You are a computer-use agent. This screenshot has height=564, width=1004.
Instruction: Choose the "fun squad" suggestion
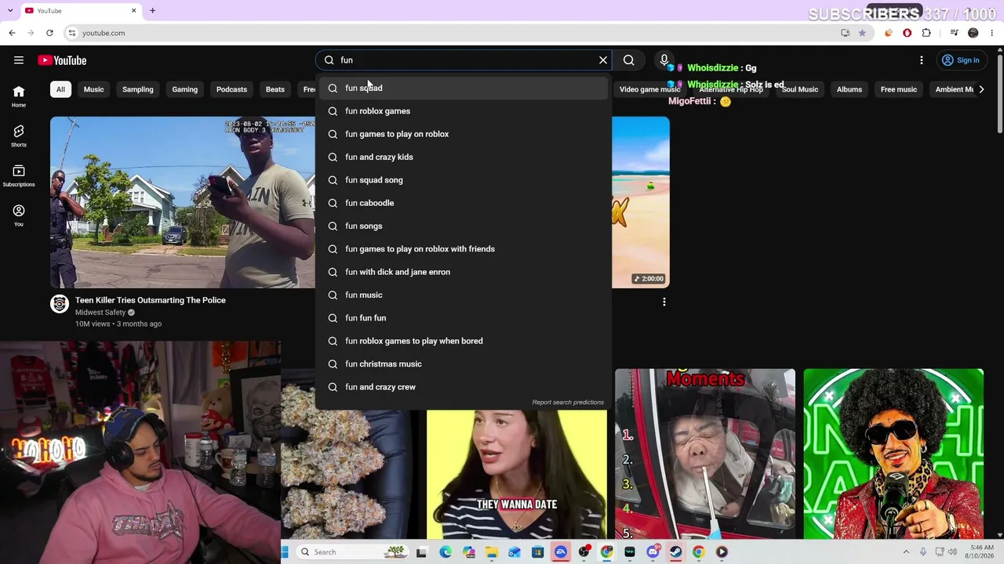464,88
